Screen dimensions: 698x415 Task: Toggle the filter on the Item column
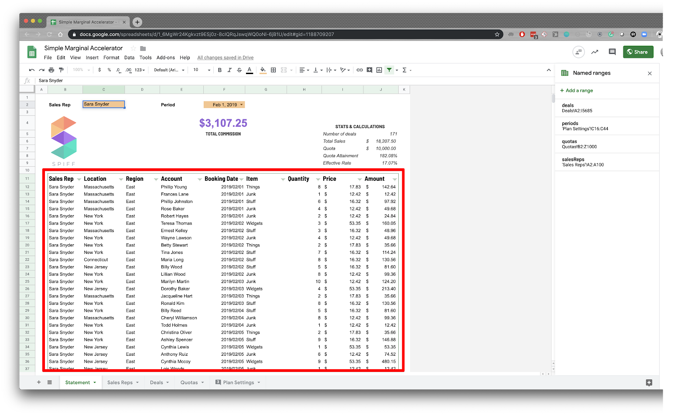click(x=284, y=179)
